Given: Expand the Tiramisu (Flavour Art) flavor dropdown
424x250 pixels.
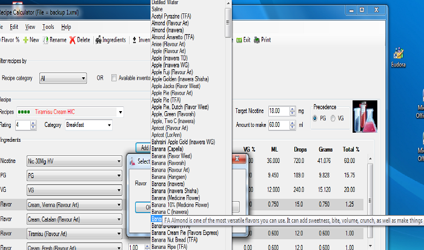Looking at the screenshot, I should [x=119, y=234].
